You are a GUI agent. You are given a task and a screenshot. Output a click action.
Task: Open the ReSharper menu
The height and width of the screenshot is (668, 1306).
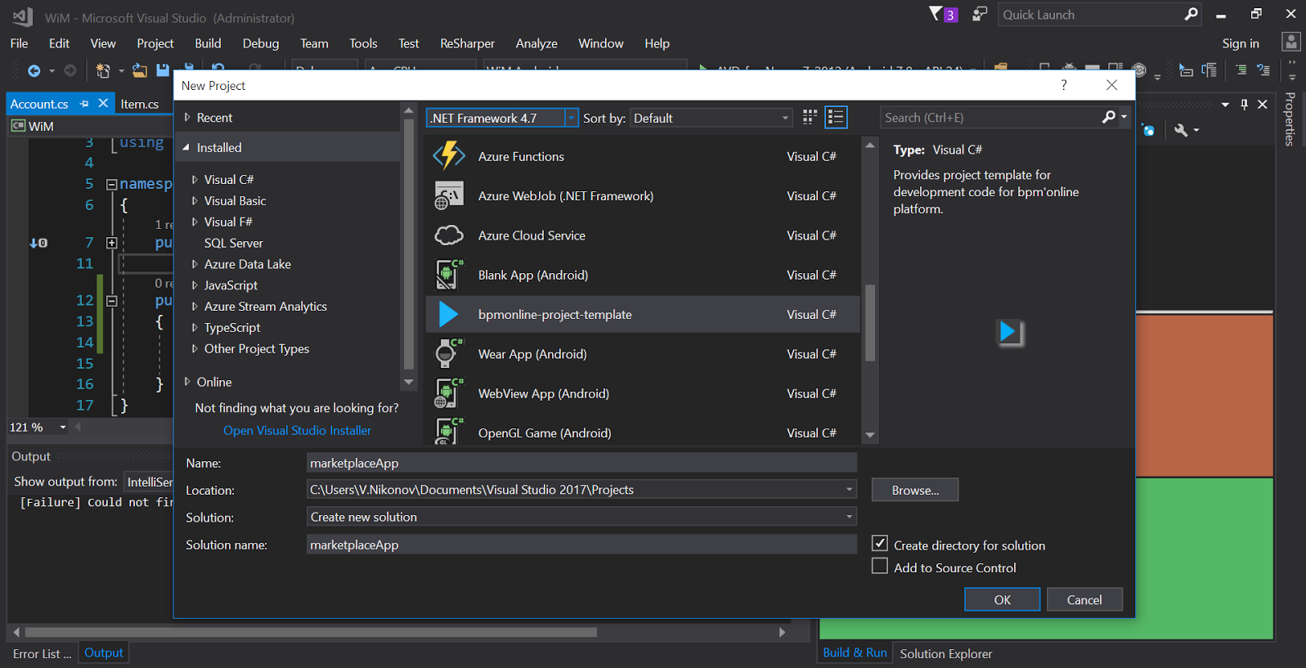468,43
